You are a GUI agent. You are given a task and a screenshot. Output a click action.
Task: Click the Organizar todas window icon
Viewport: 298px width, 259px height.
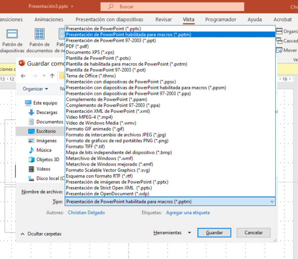(279, 31)
